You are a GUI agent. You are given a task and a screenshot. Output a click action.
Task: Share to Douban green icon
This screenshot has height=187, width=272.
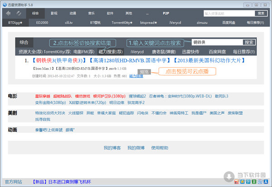coord(254,182)
